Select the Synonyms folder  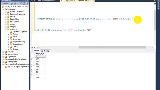pyautogui.click(x=17, y=39)
